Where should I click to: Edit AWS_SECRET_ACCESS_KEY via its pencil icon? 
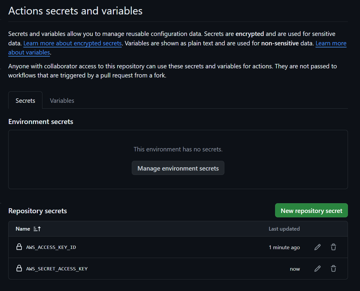click(x=317, y=269)
